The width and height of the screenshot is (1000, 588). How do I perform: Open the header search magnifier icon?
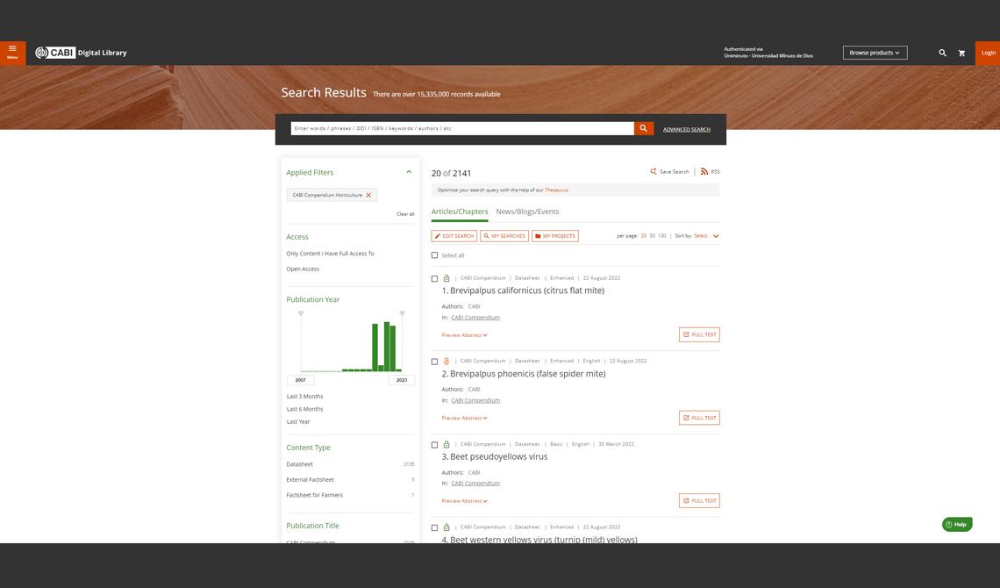click(942, 53)
